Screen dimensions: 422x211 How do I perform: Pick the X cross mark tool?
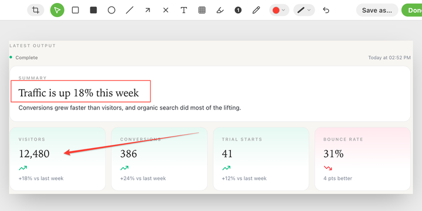(166, 10)
